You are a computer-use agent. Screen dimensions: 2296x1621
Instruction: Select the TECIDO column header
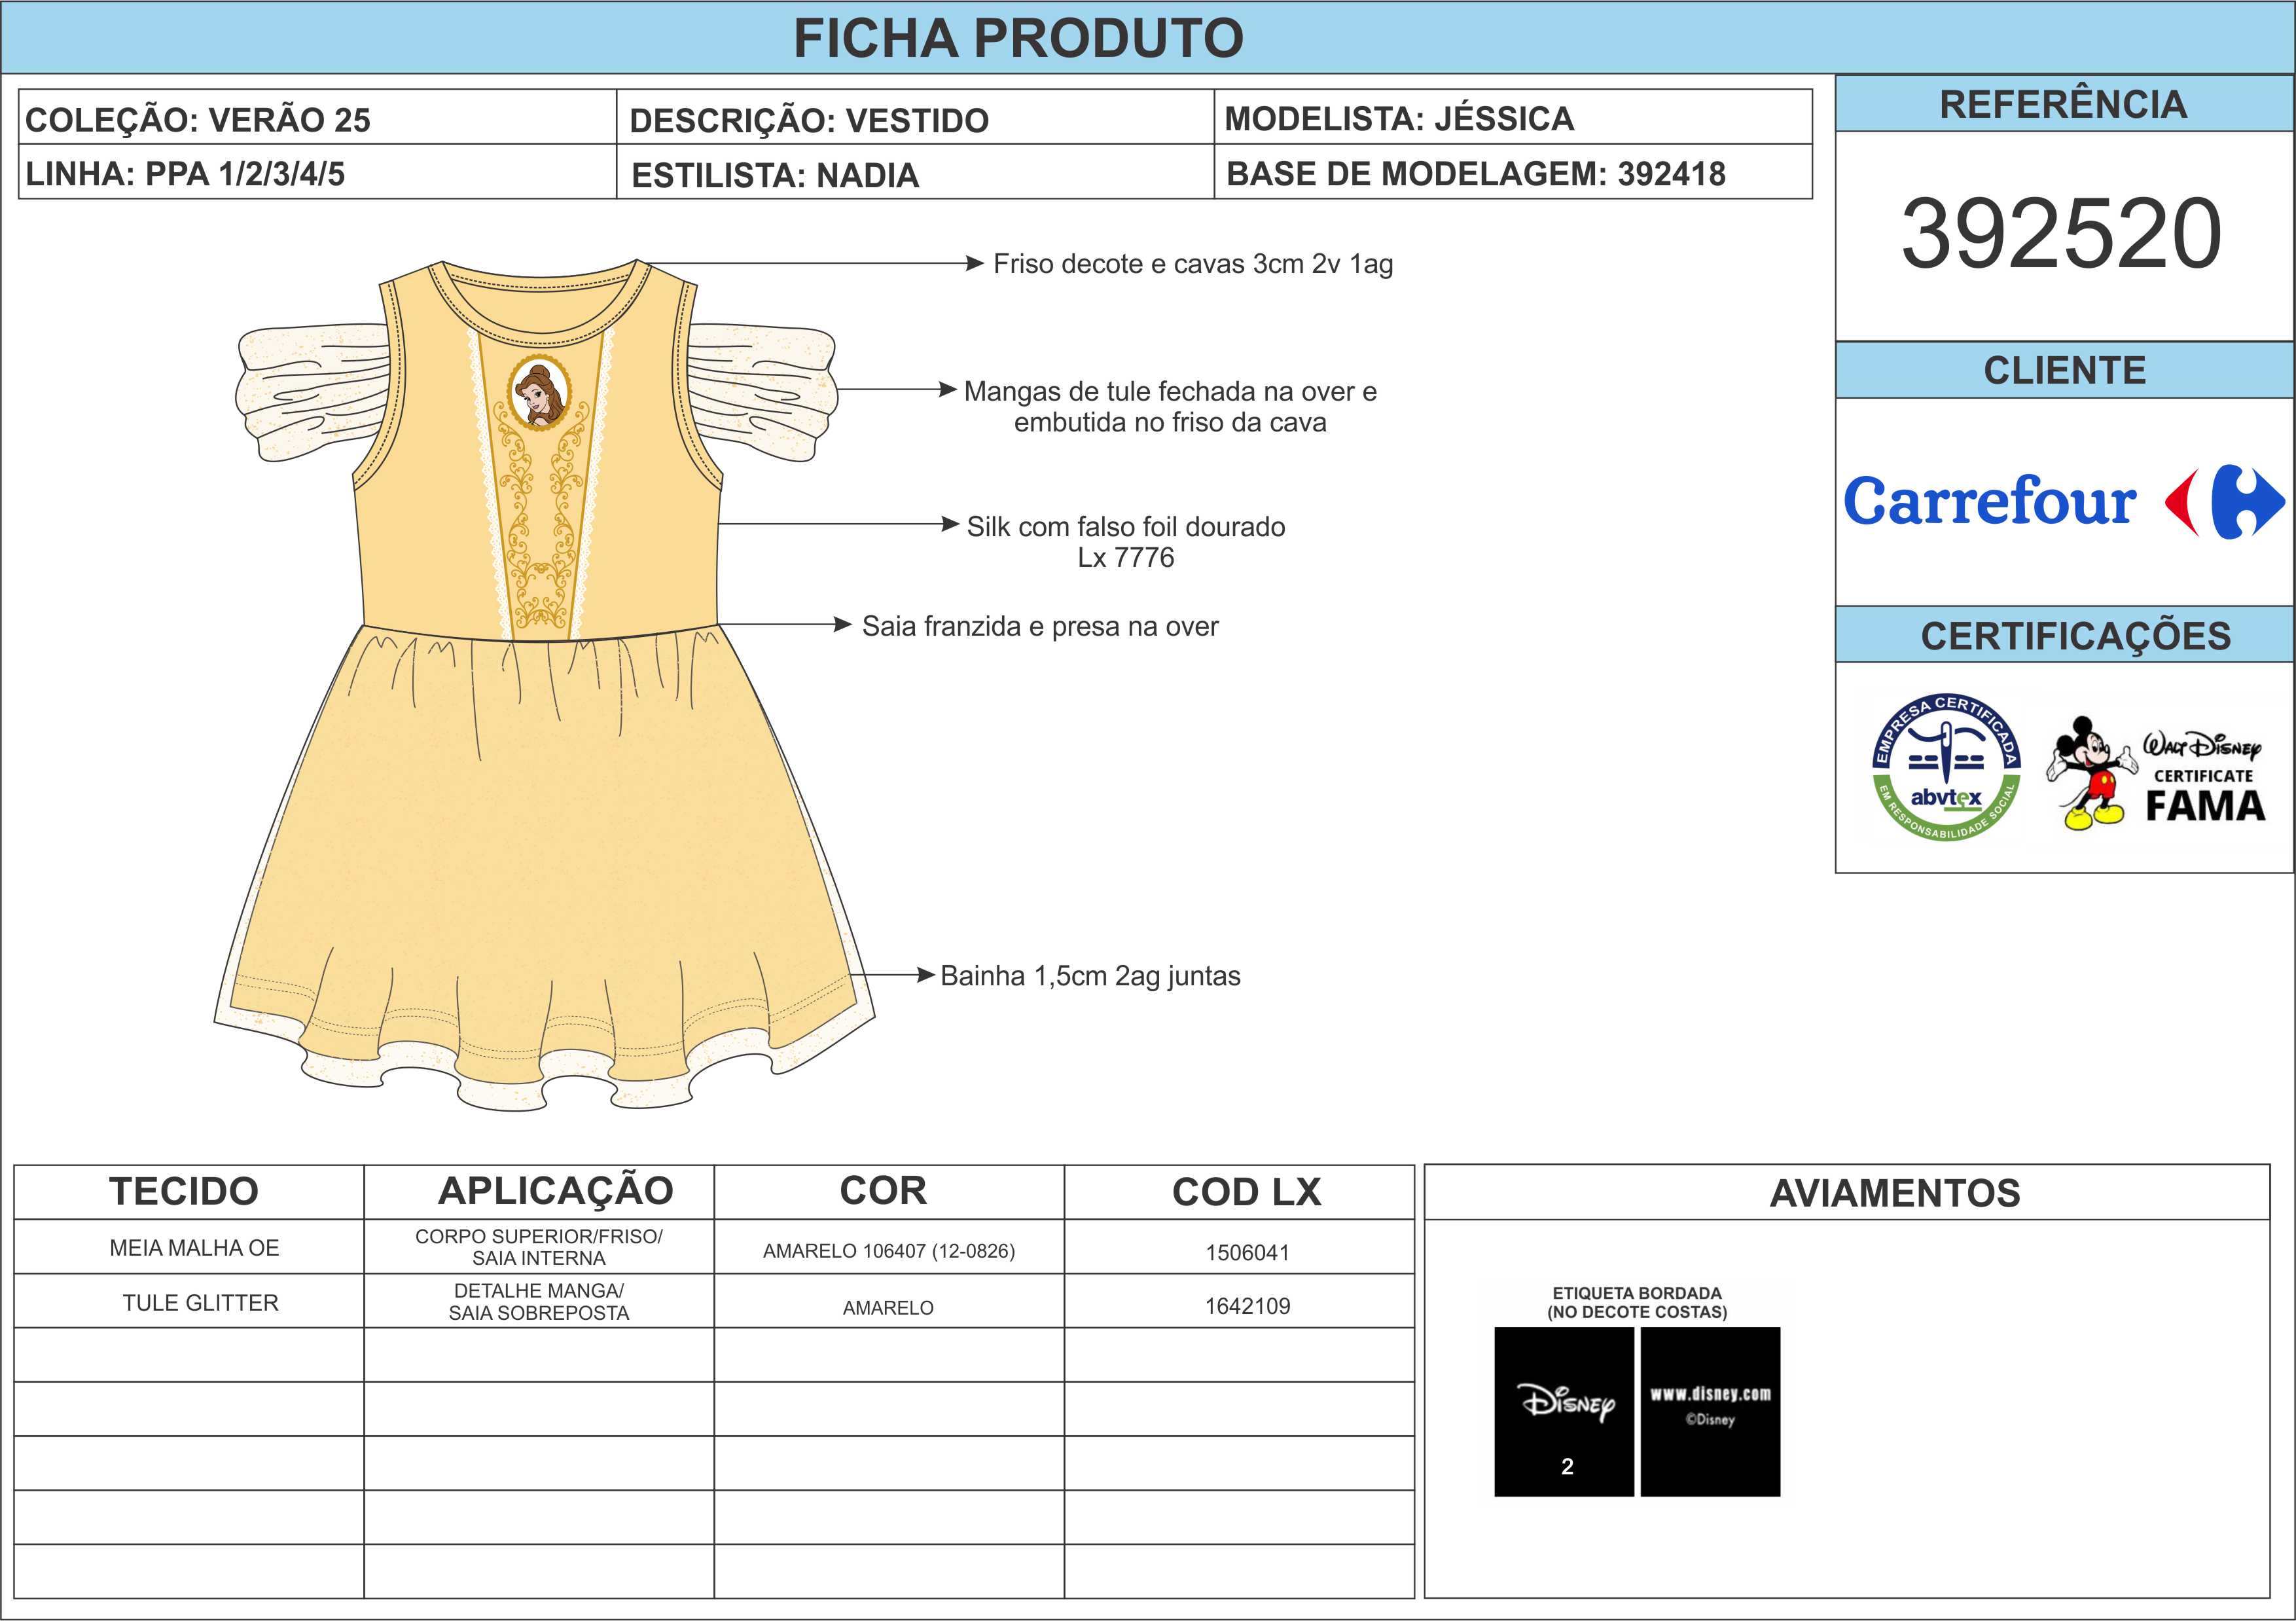point(184,1191)
